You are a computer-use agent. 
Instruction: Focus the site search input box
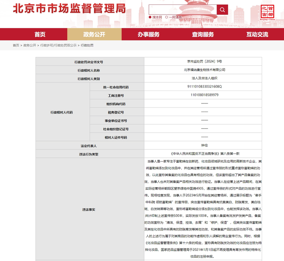(x=183, y=10)
